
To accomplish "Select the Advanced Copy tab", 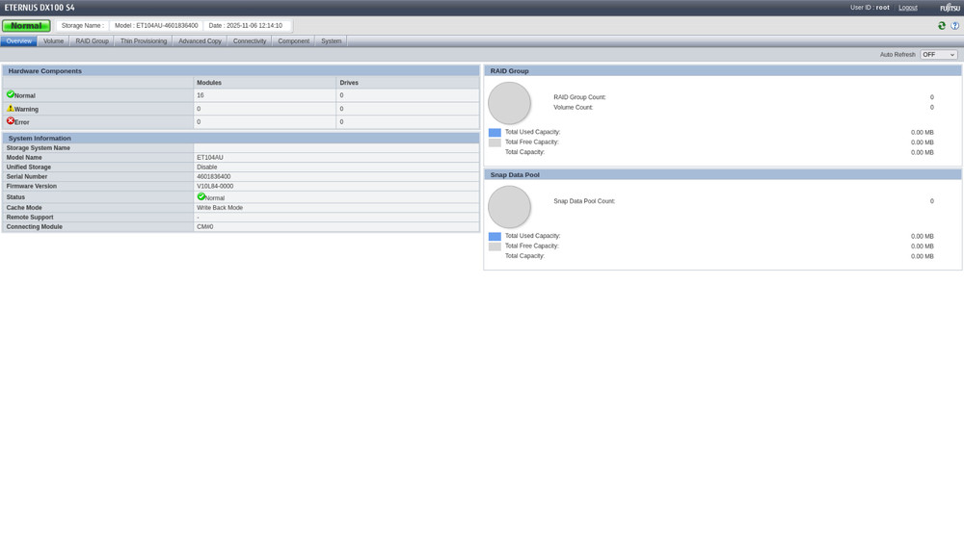I will click(200, 41).
